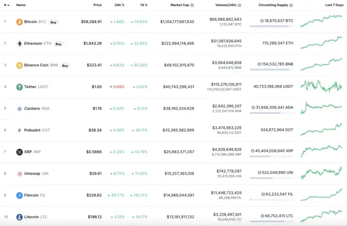Click the Litecoin logo
Viewport: 347px width, 226px height.
[19, 217]
